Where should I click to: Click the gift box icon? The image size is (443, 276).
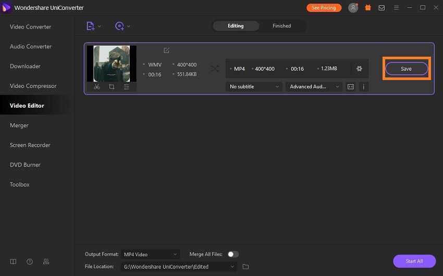click(368, 8)
